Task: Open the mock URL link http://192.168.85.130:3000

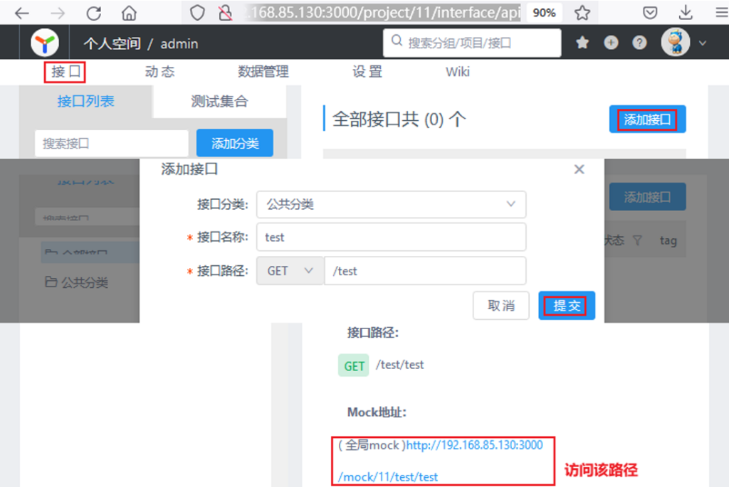Action: click(x=474, y=445)
